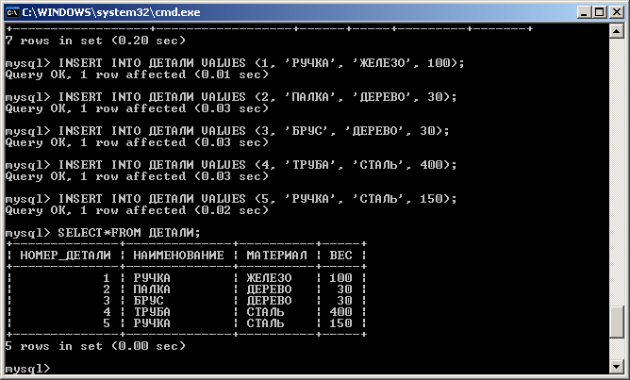Click the НОМЕР_ДЕТАЛИ column header
The image size is (630, 380).
65,256
